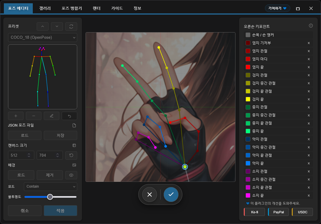The image size is (321, 224).
Task: Remove preset with minus button
Action: coord(34,116)
